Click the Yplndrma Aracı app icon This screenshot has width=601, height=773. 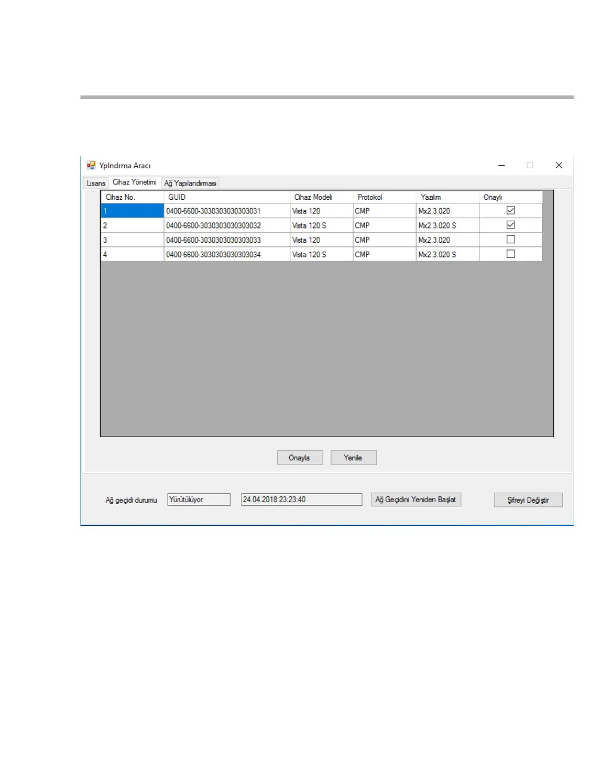[91, 165]
